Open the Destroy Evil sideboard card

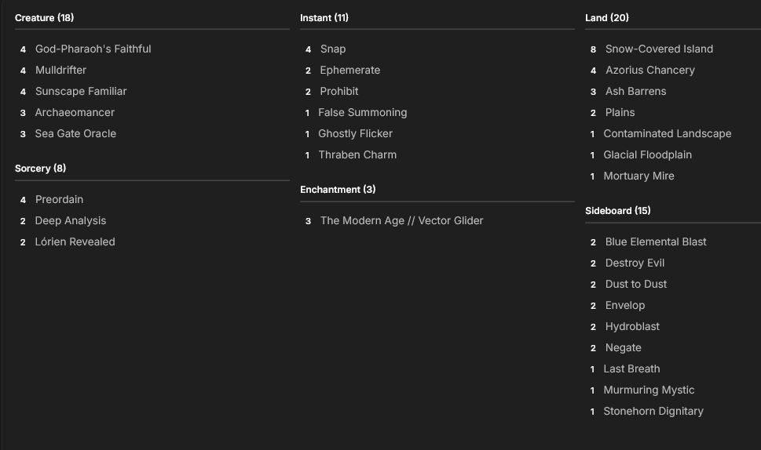(x=635, y=263)
